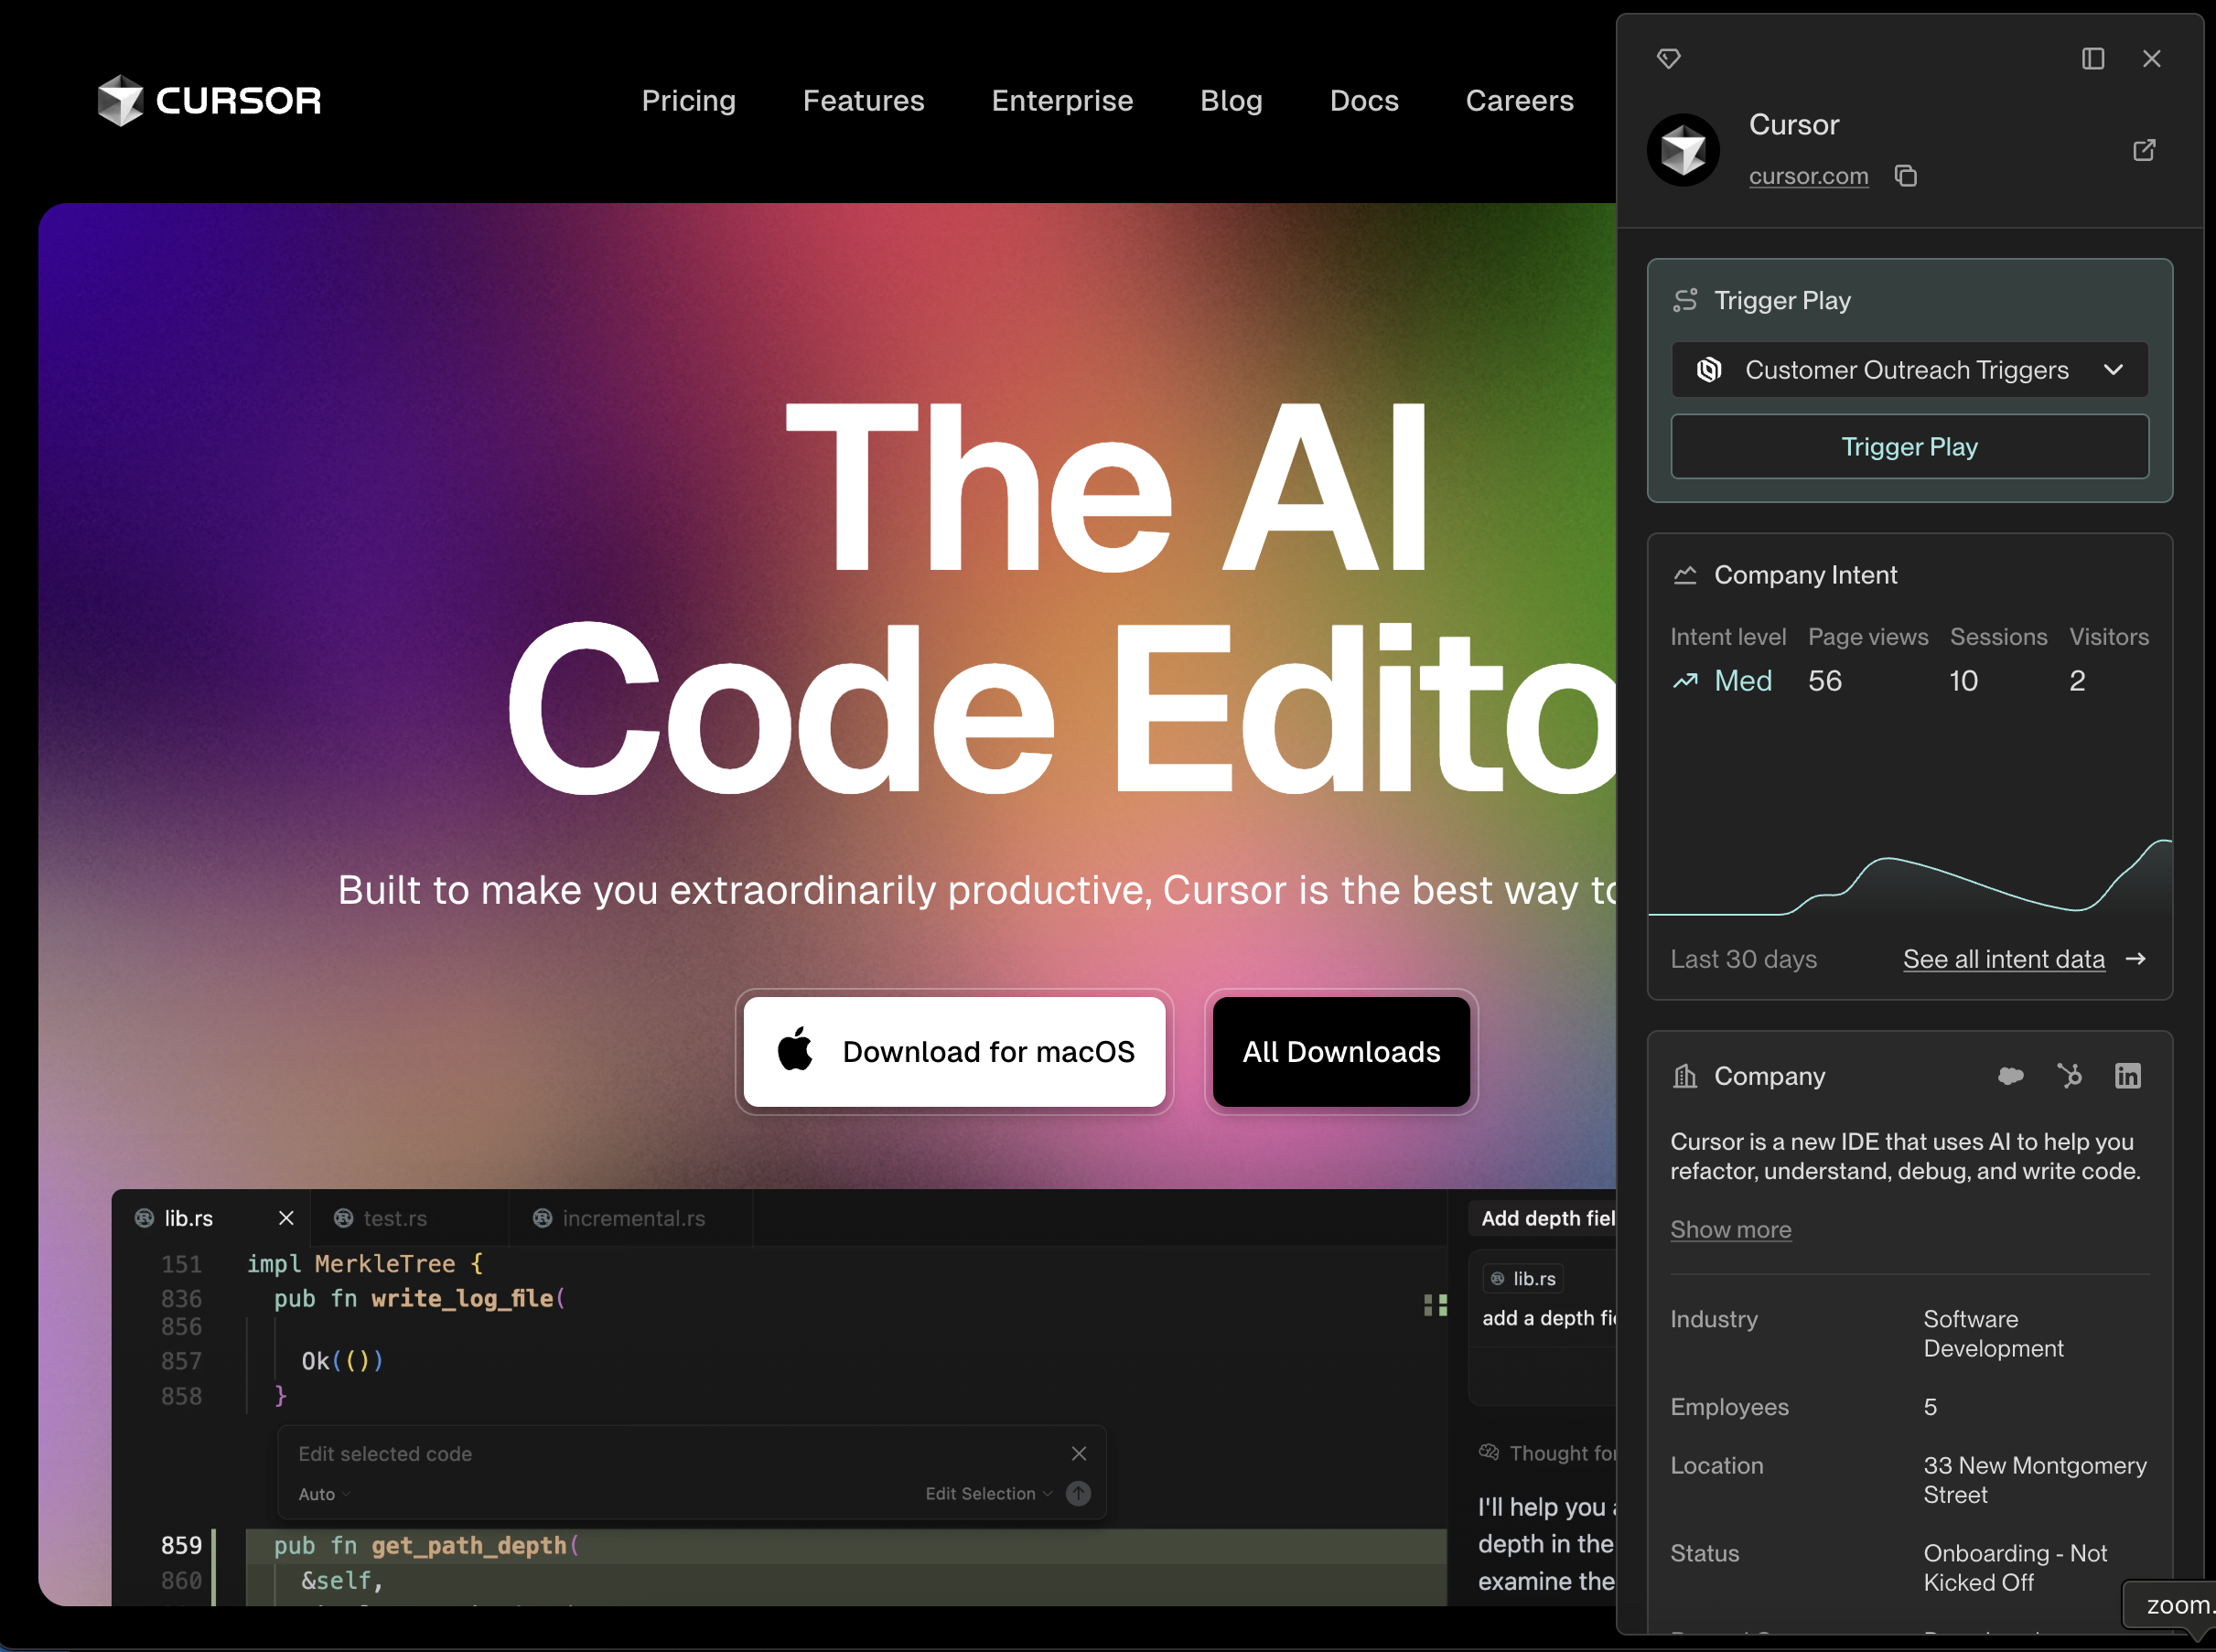Image resolution: width=2216 pixels, height=1652 pixels.
Task: Click the HubSpot icon in Company card
Action: click(2069, 1076)
